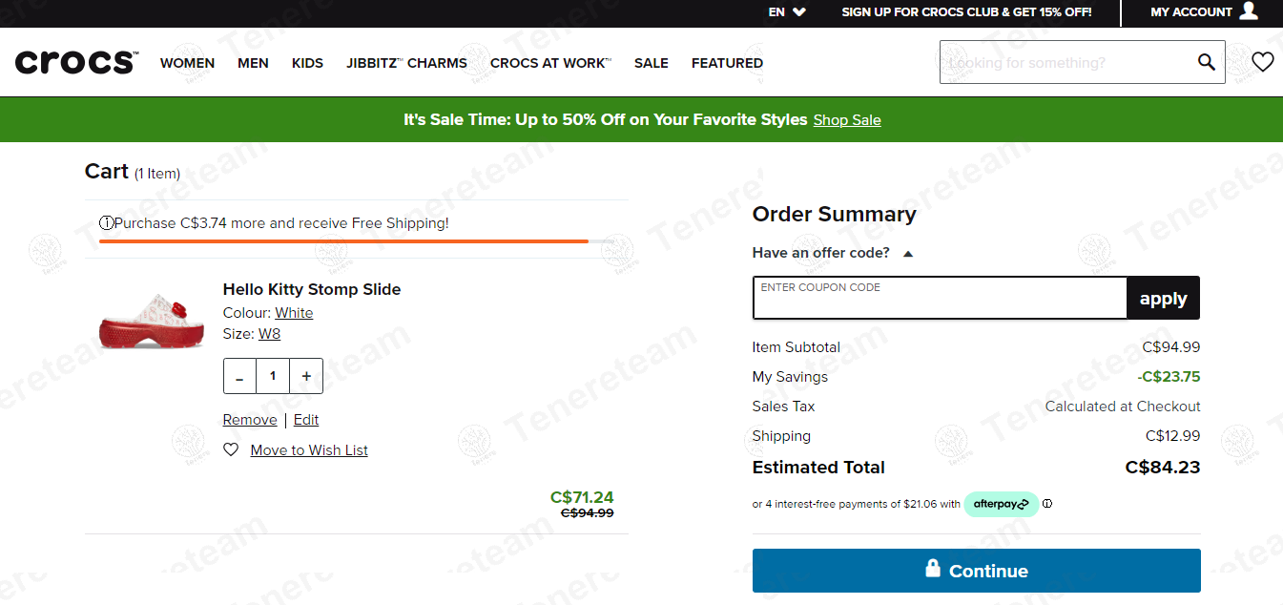
Task: Remove the Hello Kitty Stomp Slide
Action: tap(249, 419)
